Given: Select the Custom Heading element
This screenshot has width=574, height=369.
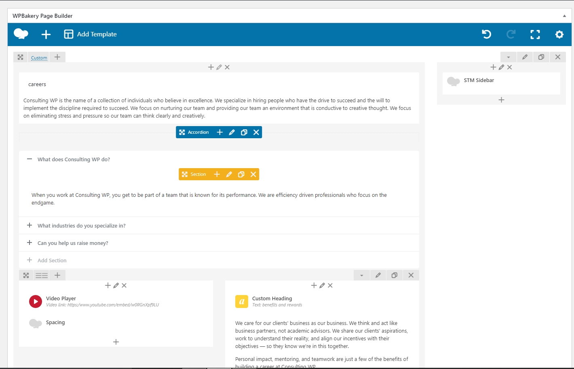Looking at the screenshot, I should point(322,302).
